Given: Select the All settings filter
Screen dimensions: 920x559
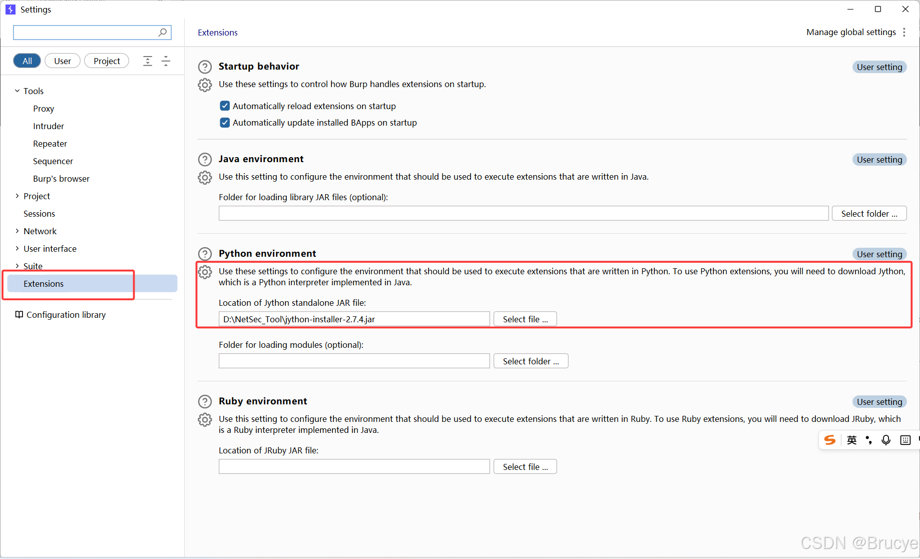Looking at the screenshot, I should pyautogui.click(x=27, y=61).
